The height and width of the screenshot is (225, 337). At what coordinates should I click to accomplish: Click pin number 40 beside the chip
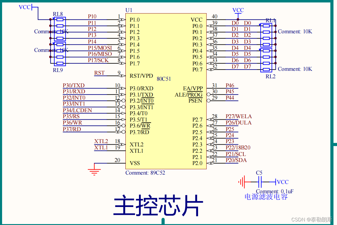point(215,16)
